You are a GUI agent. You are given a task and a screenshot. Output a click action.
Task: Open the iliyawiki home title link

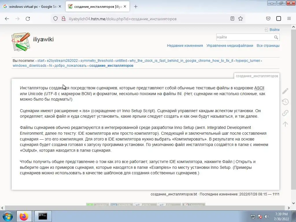tap(43, 39)
